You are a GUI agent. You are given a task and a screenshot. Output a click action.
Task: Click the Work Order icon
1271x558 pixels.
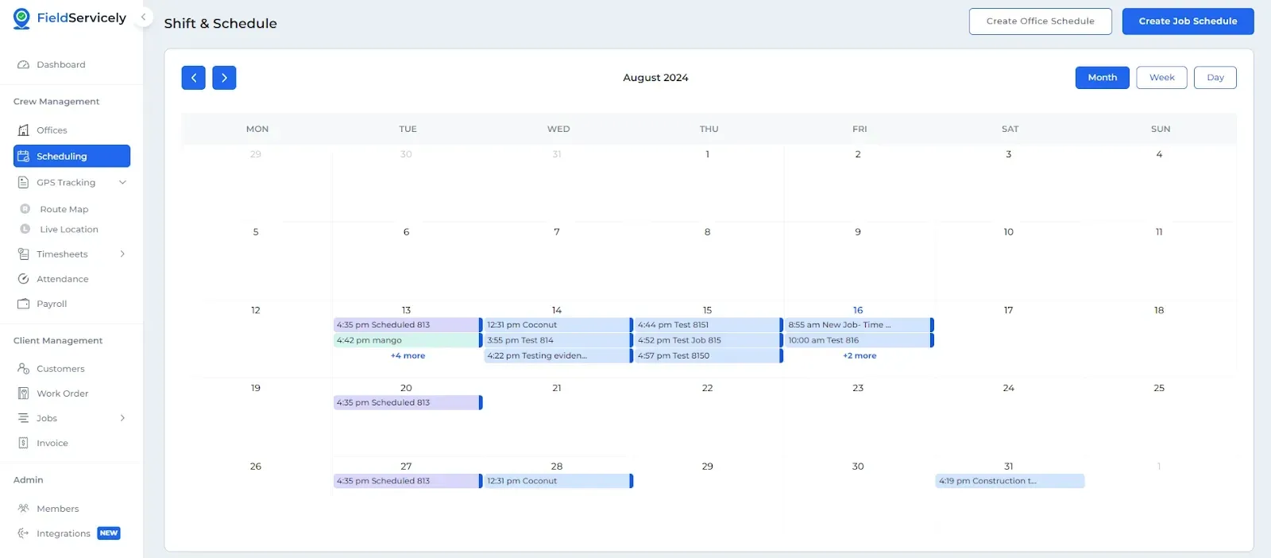24,393
